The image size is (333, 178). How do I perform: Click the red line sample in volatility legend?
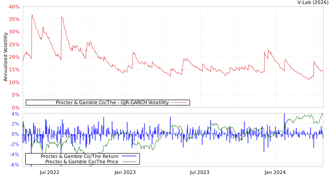point(179,103)
